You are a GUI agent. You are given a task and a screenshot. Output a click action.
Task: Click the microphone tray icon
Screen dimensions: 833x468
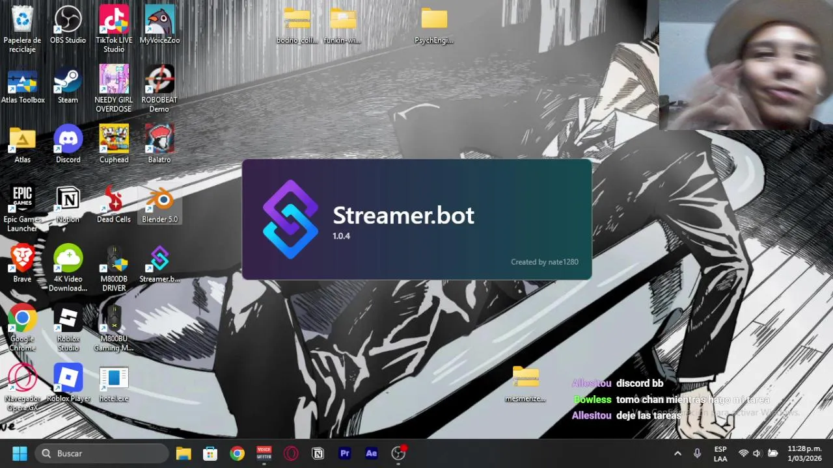(698, 453)
